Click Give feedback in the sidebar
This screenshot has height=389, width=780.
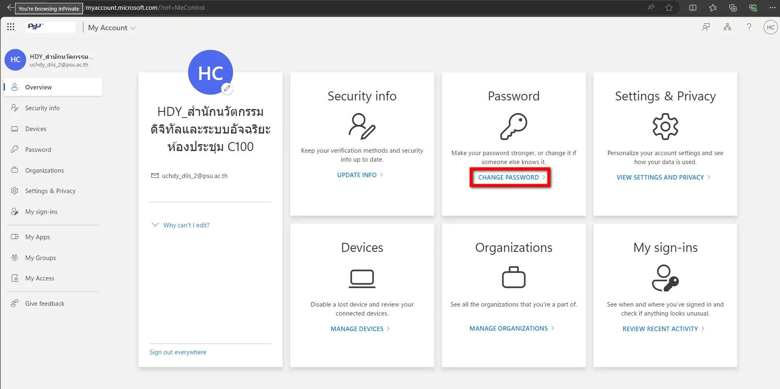53,303
